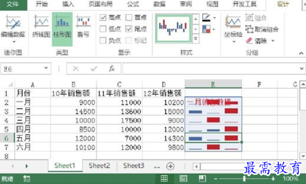Screen dimensions: 306x184
Task: Click the Clear (清除) eraser icon
Action: click(249, 41)
